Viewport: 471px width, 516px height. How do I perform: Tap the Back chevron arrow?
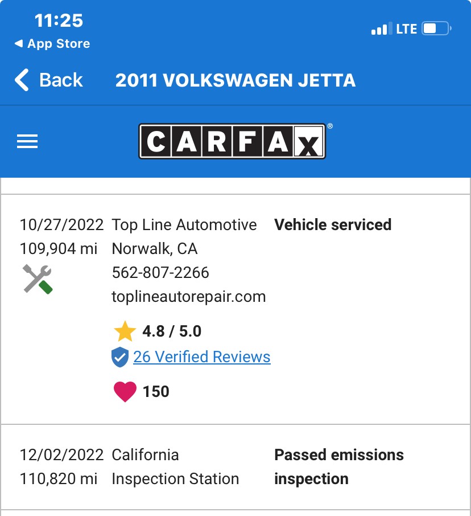coord(22,80)
